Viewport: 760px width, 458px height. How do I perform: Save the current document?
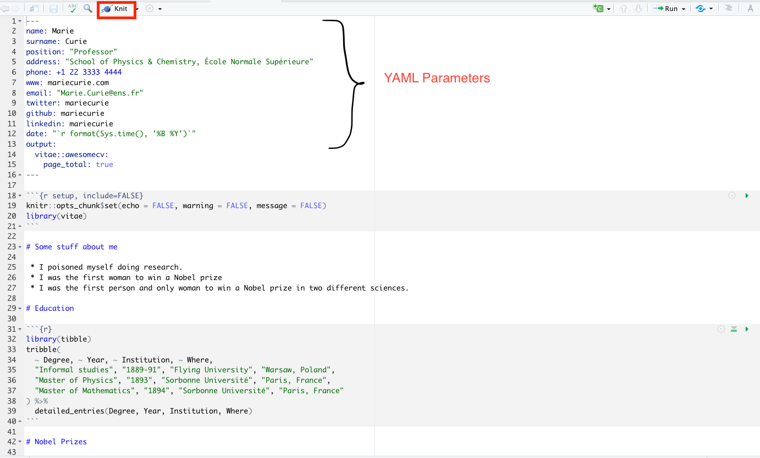(53, 9)
